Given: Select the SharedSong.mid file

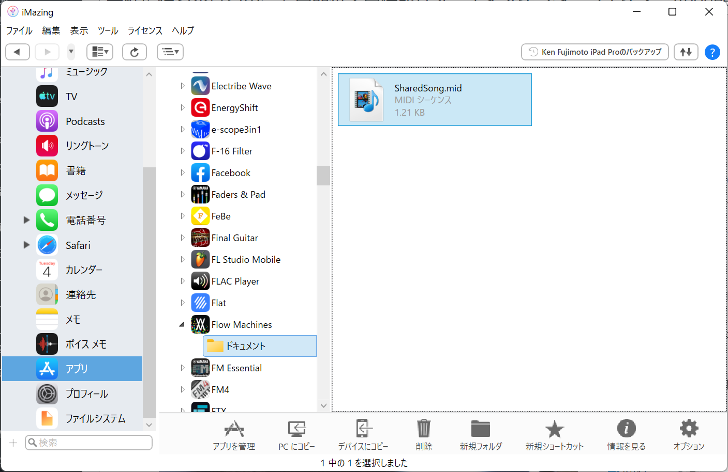Looking at the screenshot, I should tap(435, 100).
